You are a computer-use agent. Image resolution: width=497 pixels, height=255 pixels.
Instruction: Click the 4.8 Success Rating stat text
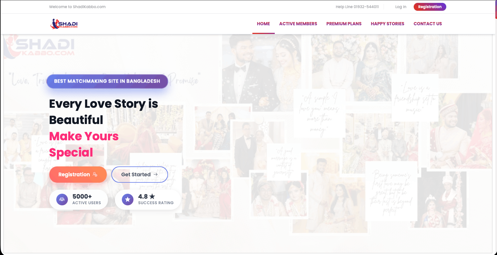coord(156,199)
